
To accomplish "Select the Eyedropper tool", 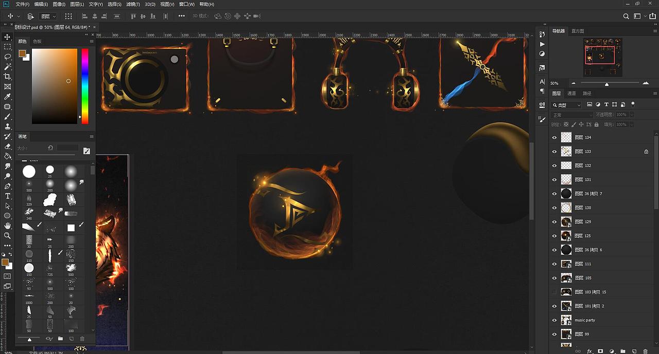I will pyautogui.click(x=8, y=97).
